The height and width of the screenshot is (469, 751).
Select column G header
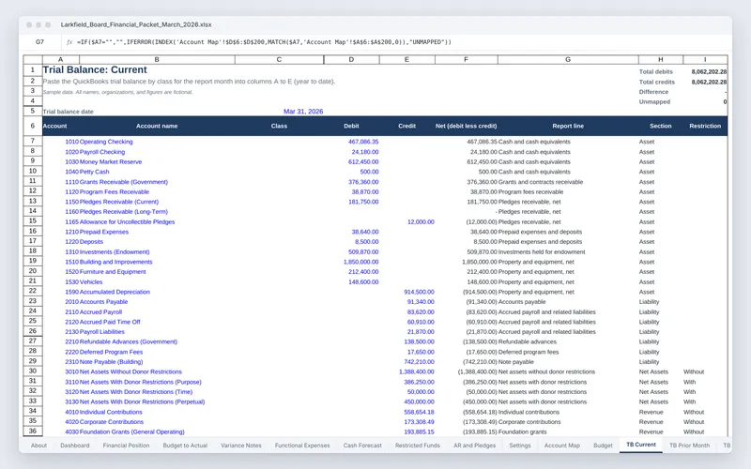point(568,59)
